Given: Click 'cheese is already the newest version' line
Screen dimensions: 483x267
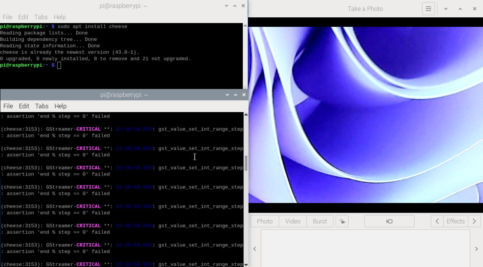Looking at the screenshot, I should pyautogui.click(x=70, y=52).
